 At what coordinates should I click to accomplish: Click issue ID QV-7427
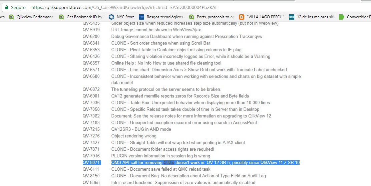click(x=91, y=142)
